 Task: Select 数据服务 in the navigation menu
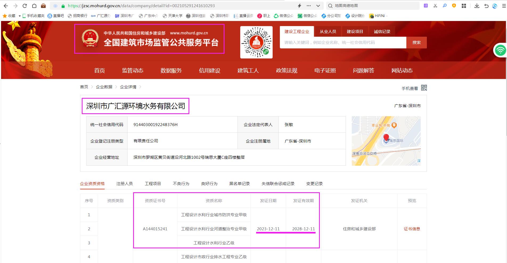[x=171, y=70]
